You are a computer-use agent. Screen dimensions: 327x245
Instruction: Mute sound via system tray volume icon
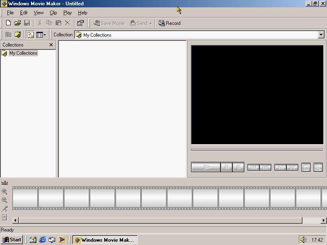coord(303,240)
